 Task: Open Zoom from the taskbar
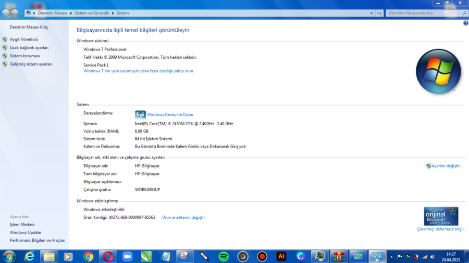pyautogui.click(x=128, y=256)
